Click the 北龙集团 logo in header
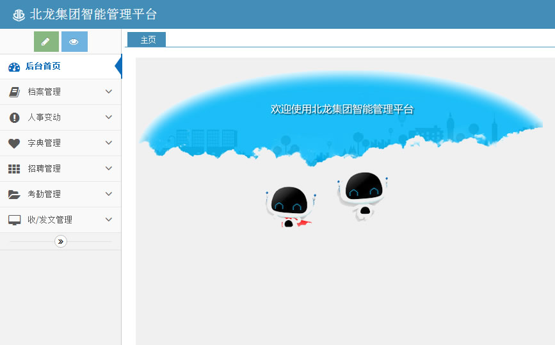Screen dimensions: 555x345 tap(19, 15)
